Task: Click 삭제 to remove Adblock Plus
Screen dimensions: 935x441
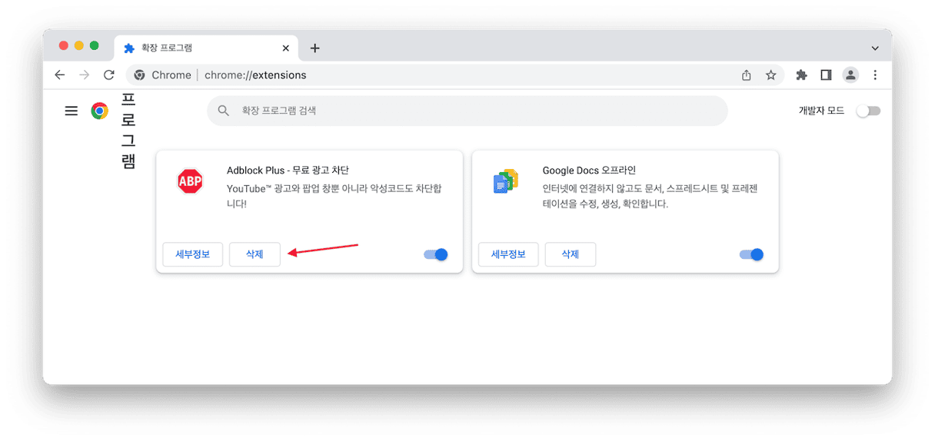Action: point(255,254)
